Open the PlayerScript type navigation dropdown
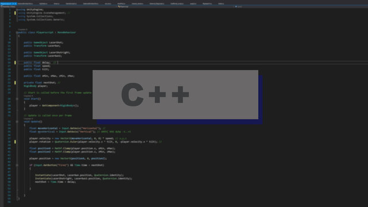The image size is (368, 207). pos(176,6)
